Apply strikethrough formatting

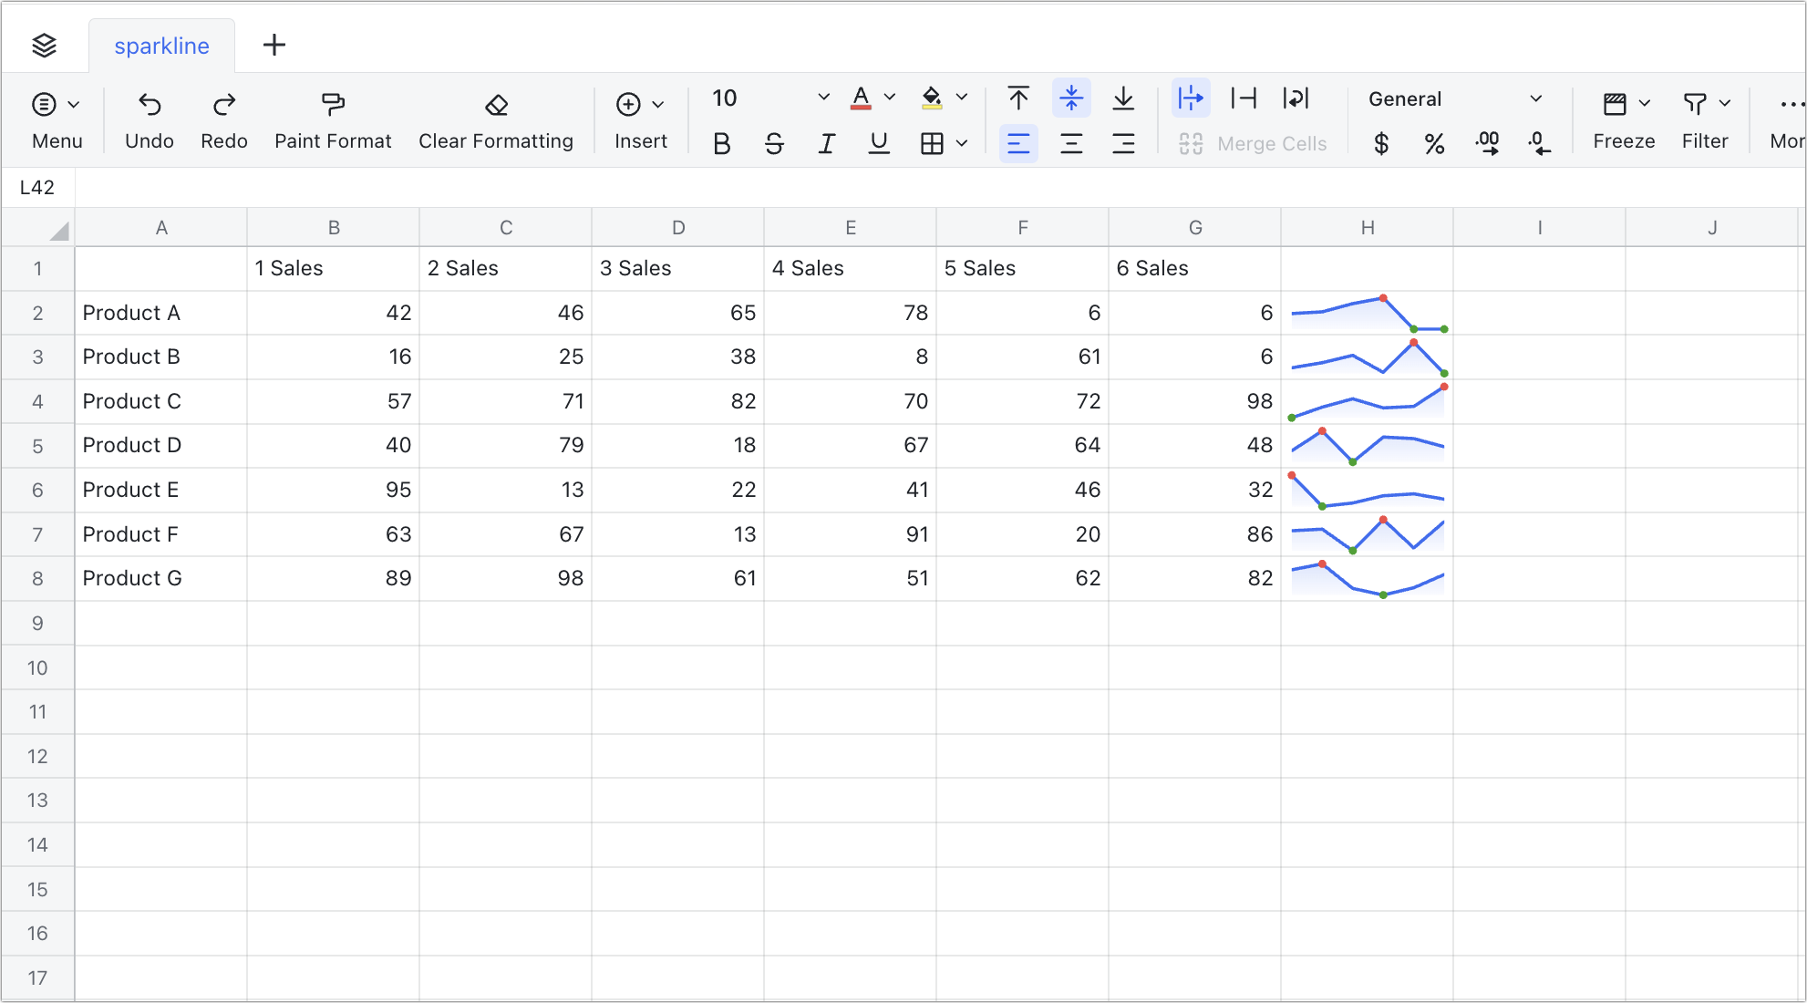pos(774,143)
